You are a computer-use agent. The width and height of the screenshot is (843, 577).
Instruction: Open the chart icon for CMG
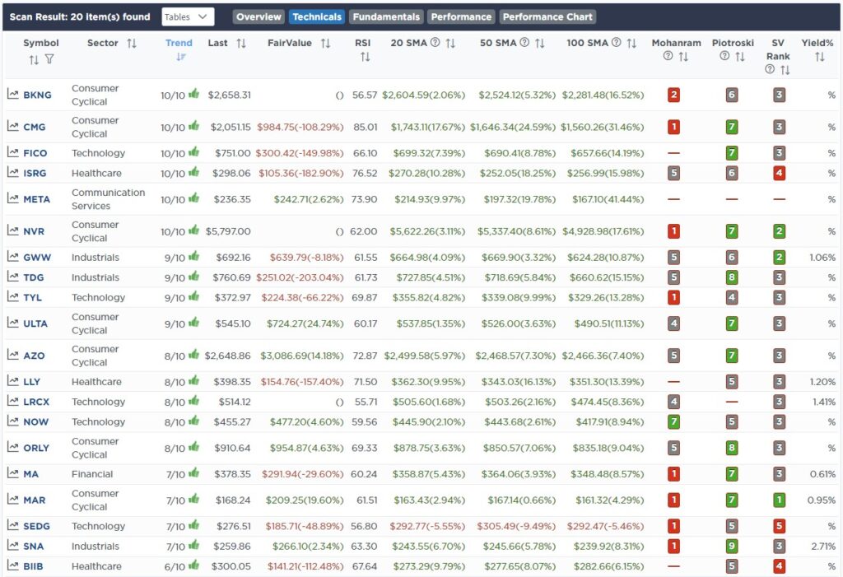[13, 127]
